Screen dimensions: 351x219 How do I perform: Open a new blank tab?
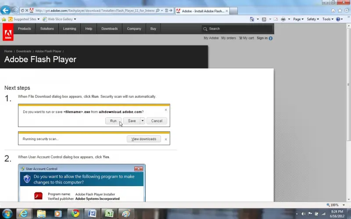(233, 11)
